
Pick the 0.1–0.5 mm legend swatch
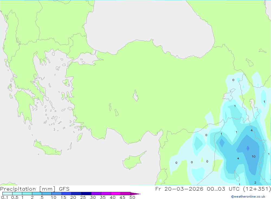(7, 194)
